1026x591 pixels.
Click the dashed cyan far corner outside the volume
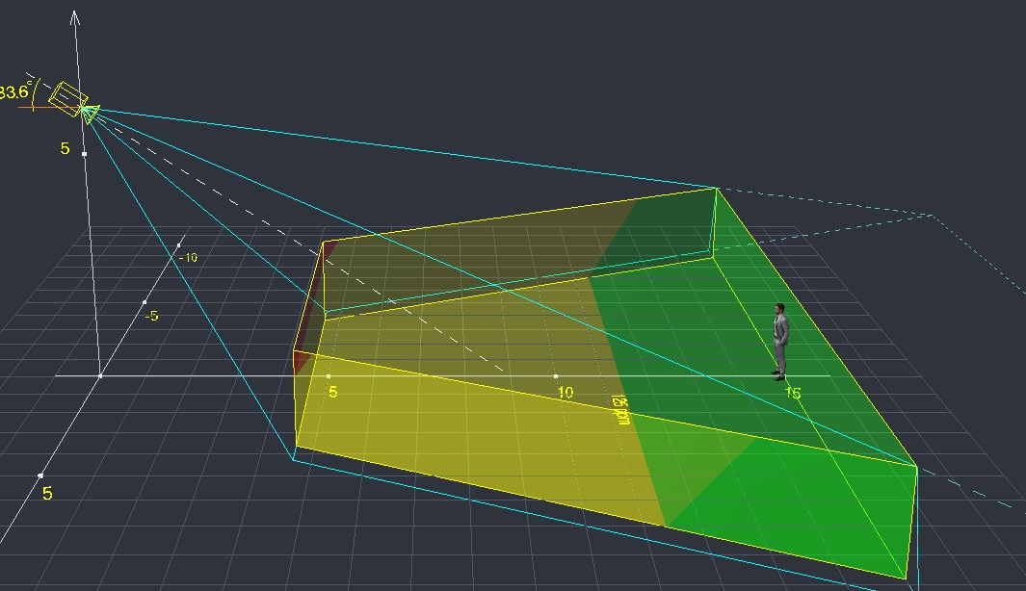931,215
